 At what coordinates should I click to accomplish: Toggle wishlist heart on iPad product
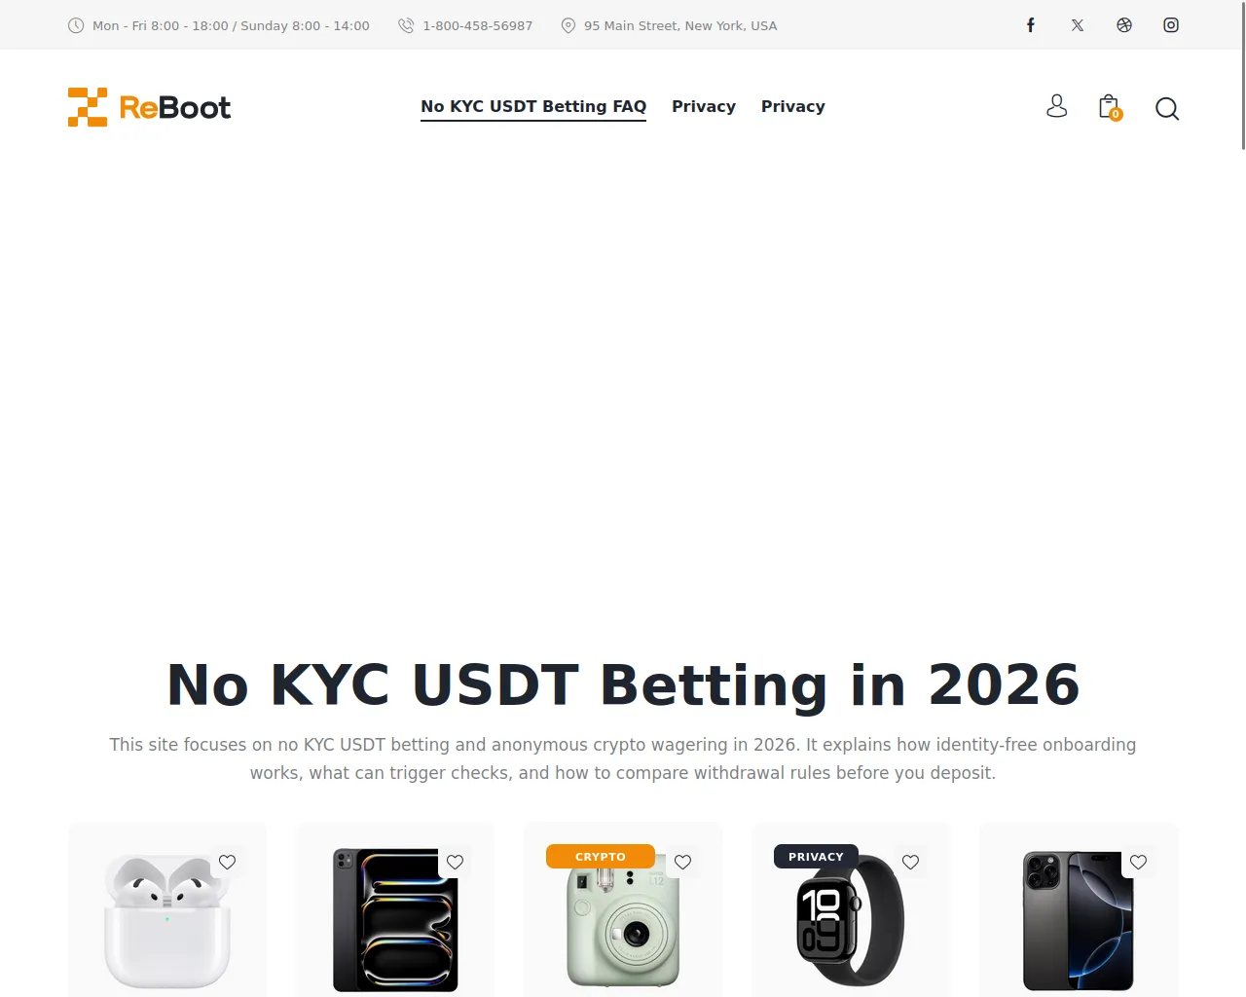coord(456,862)
